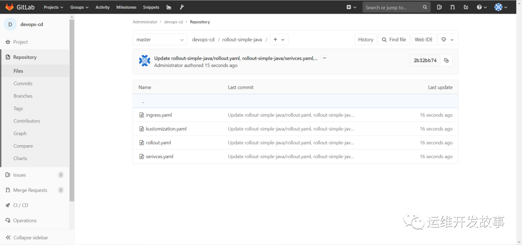
Task: Open the rollout.yaml file
Action: coord(159,143)
